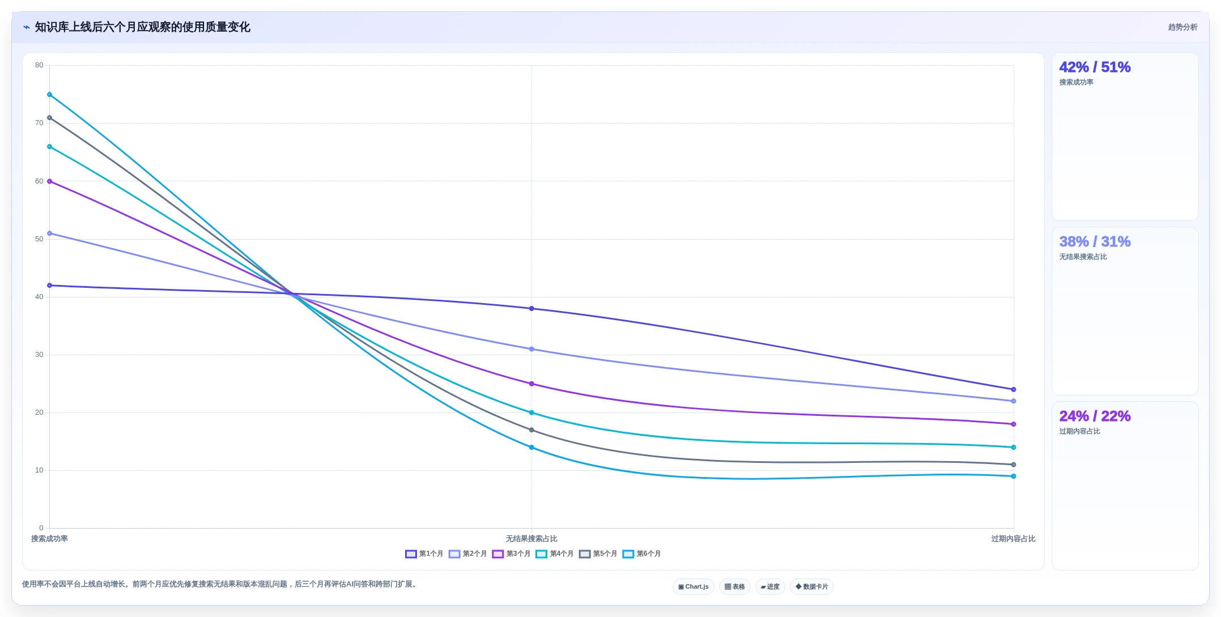
Task: Click the y-axis value 40
Action: tap(39, 297)
